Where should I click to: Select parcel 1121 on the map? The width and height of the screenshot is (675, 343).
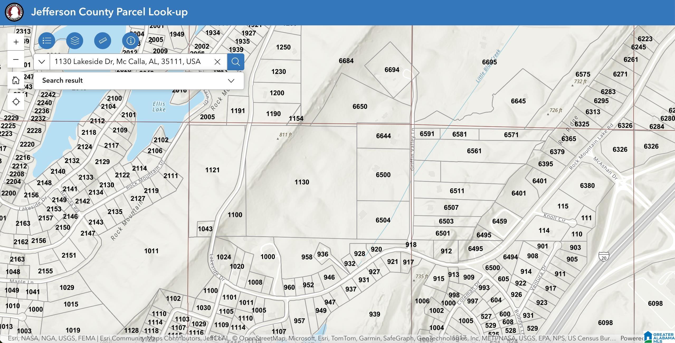pos(212,170)
